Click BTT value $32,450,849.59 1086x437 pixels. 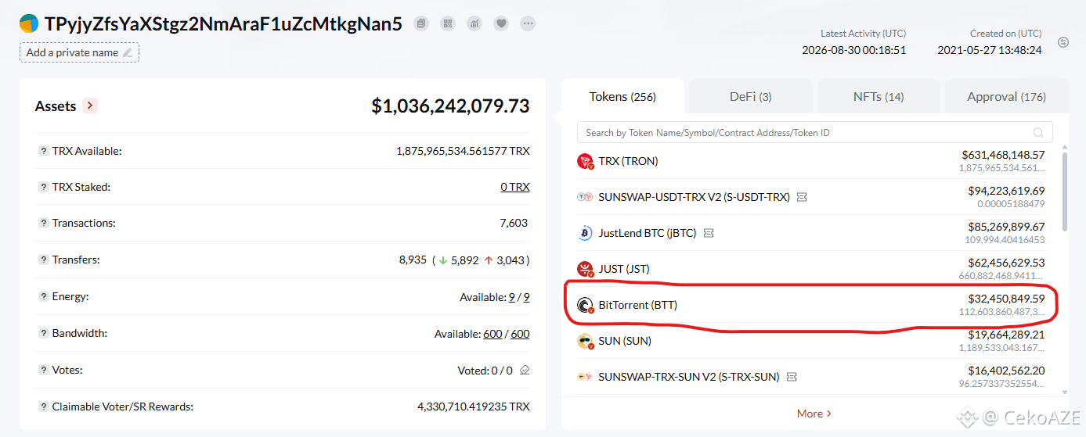[1006, 299]
